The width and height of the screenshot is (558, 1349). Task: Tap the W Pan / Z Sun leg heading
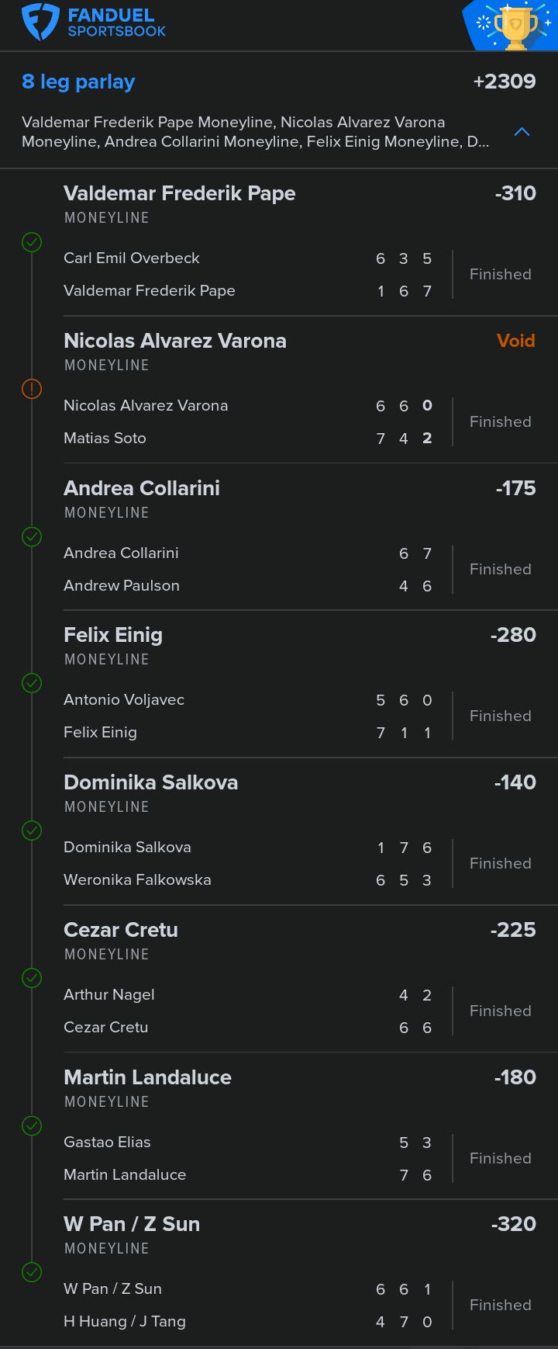[x=132, y=1224]
